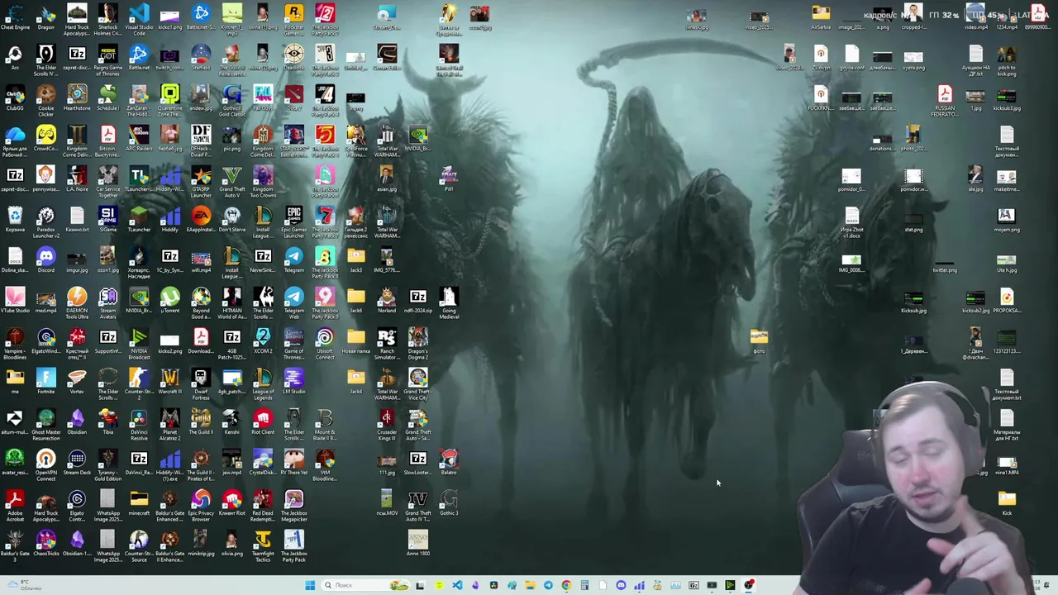
Task: Select the Kingdom Two Crowns icon
Action: (263, 181)
